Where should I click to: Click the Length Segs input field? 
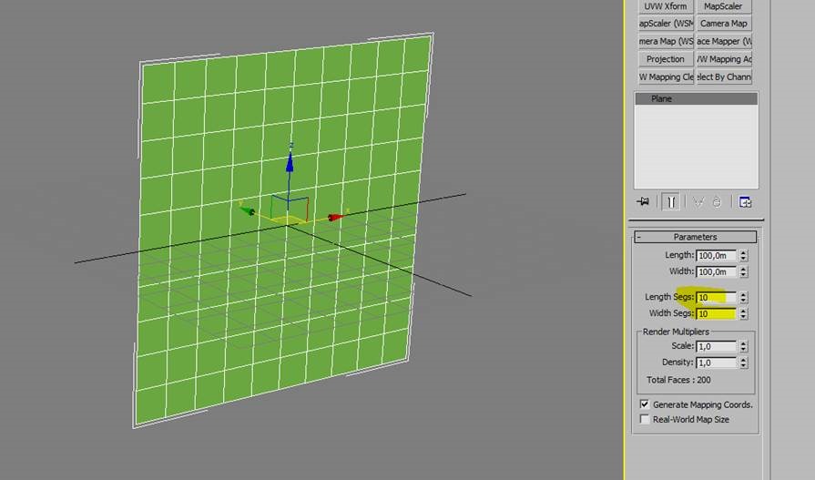point(715,297)
